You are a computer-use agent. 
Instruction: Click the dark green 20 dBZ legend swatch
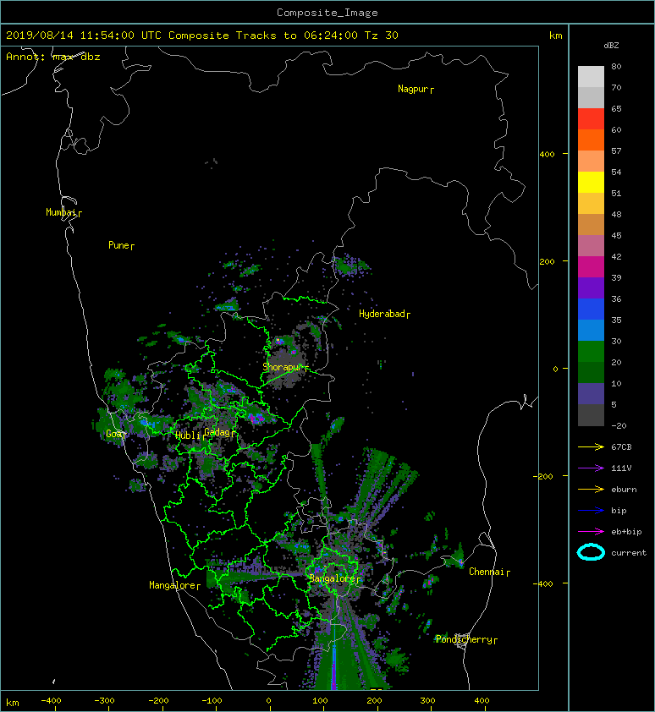pyautogui.click(x=591, y=372)
